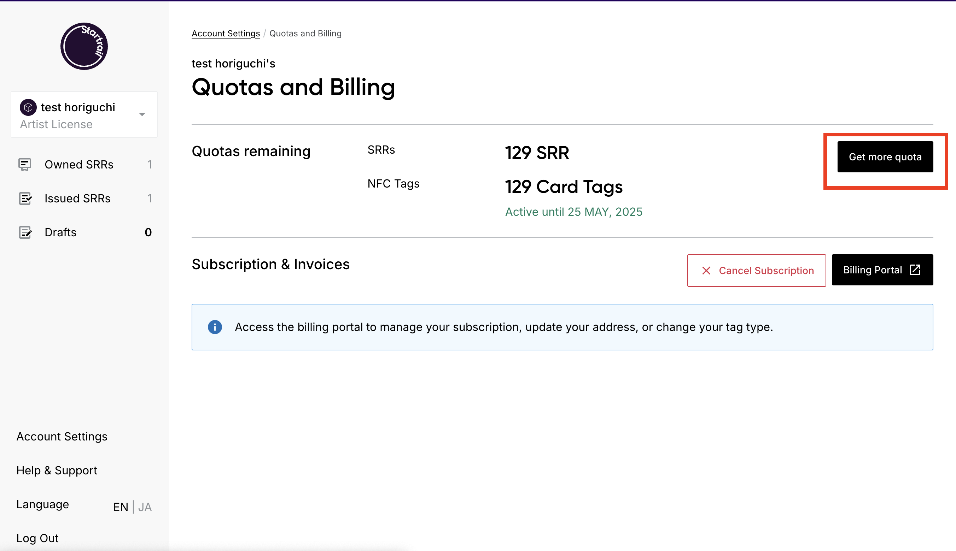Click the red X icon on Cancel Subscription
Screen dimensions: 956x551
(x=706, y=271)
